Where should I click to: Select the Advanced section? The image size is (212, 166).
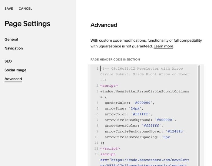13,79
